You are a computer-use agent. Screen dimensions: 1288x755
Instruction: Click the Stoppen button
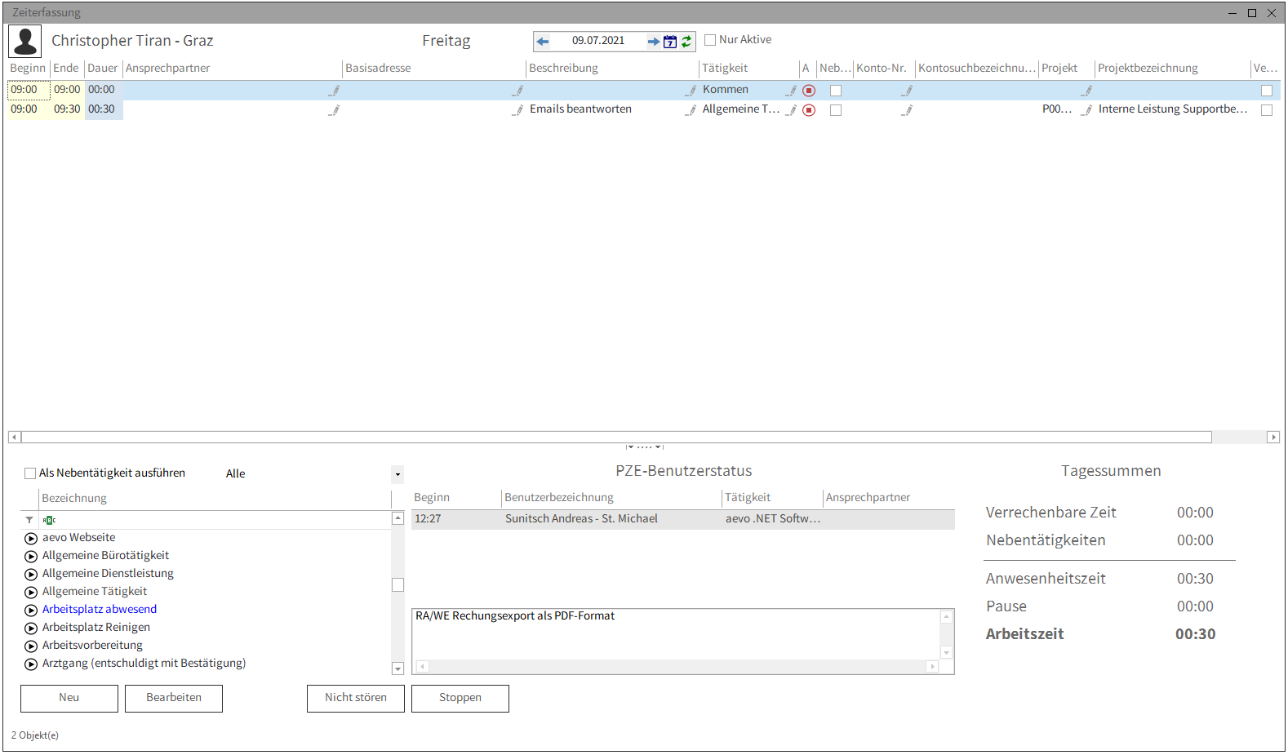[x=460, y=699]
